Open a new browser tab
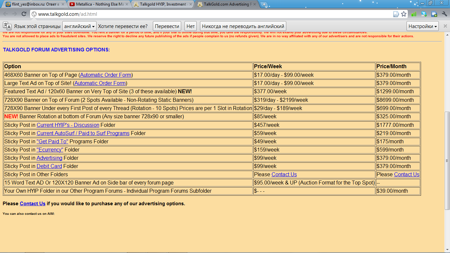The width and height of the screenshot is (450, 253). click(264, 5)
